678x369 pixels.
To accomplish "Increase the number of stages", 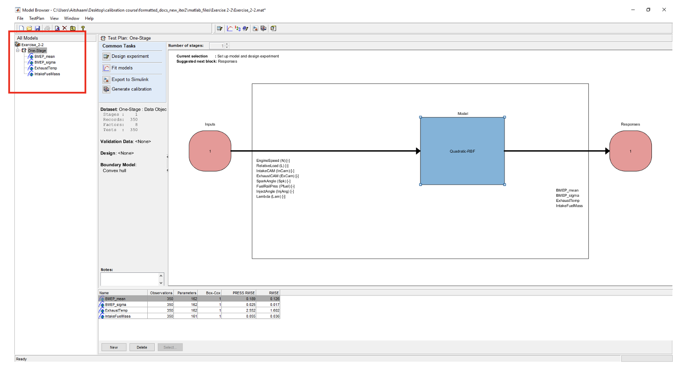I will coord(227,44).
